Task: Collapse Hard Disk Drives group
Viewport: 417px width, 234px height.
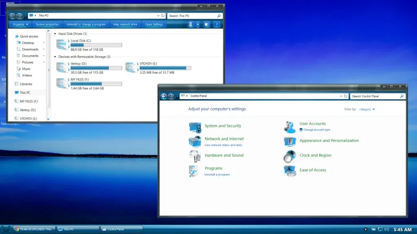Action: click(55, 34)
